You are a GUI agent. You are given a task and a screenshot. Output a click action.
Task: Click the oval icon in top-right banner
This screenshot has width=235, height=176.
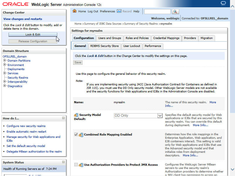click(223, 4)
